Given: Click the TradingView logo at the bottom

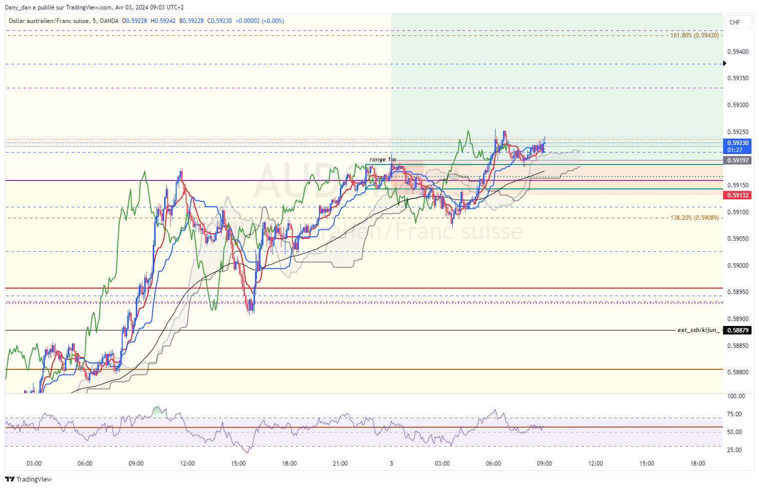Looking at the screenshot, I should 28,479.
